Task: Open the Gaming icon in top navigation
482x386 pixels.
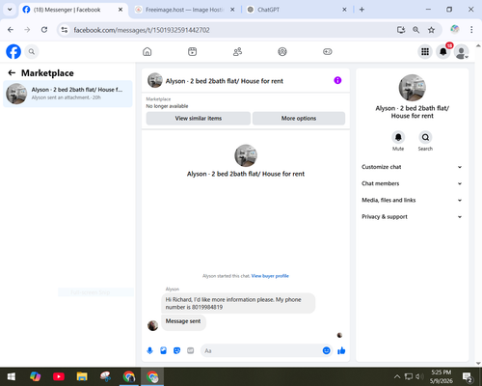Action: tap(328, 51)
